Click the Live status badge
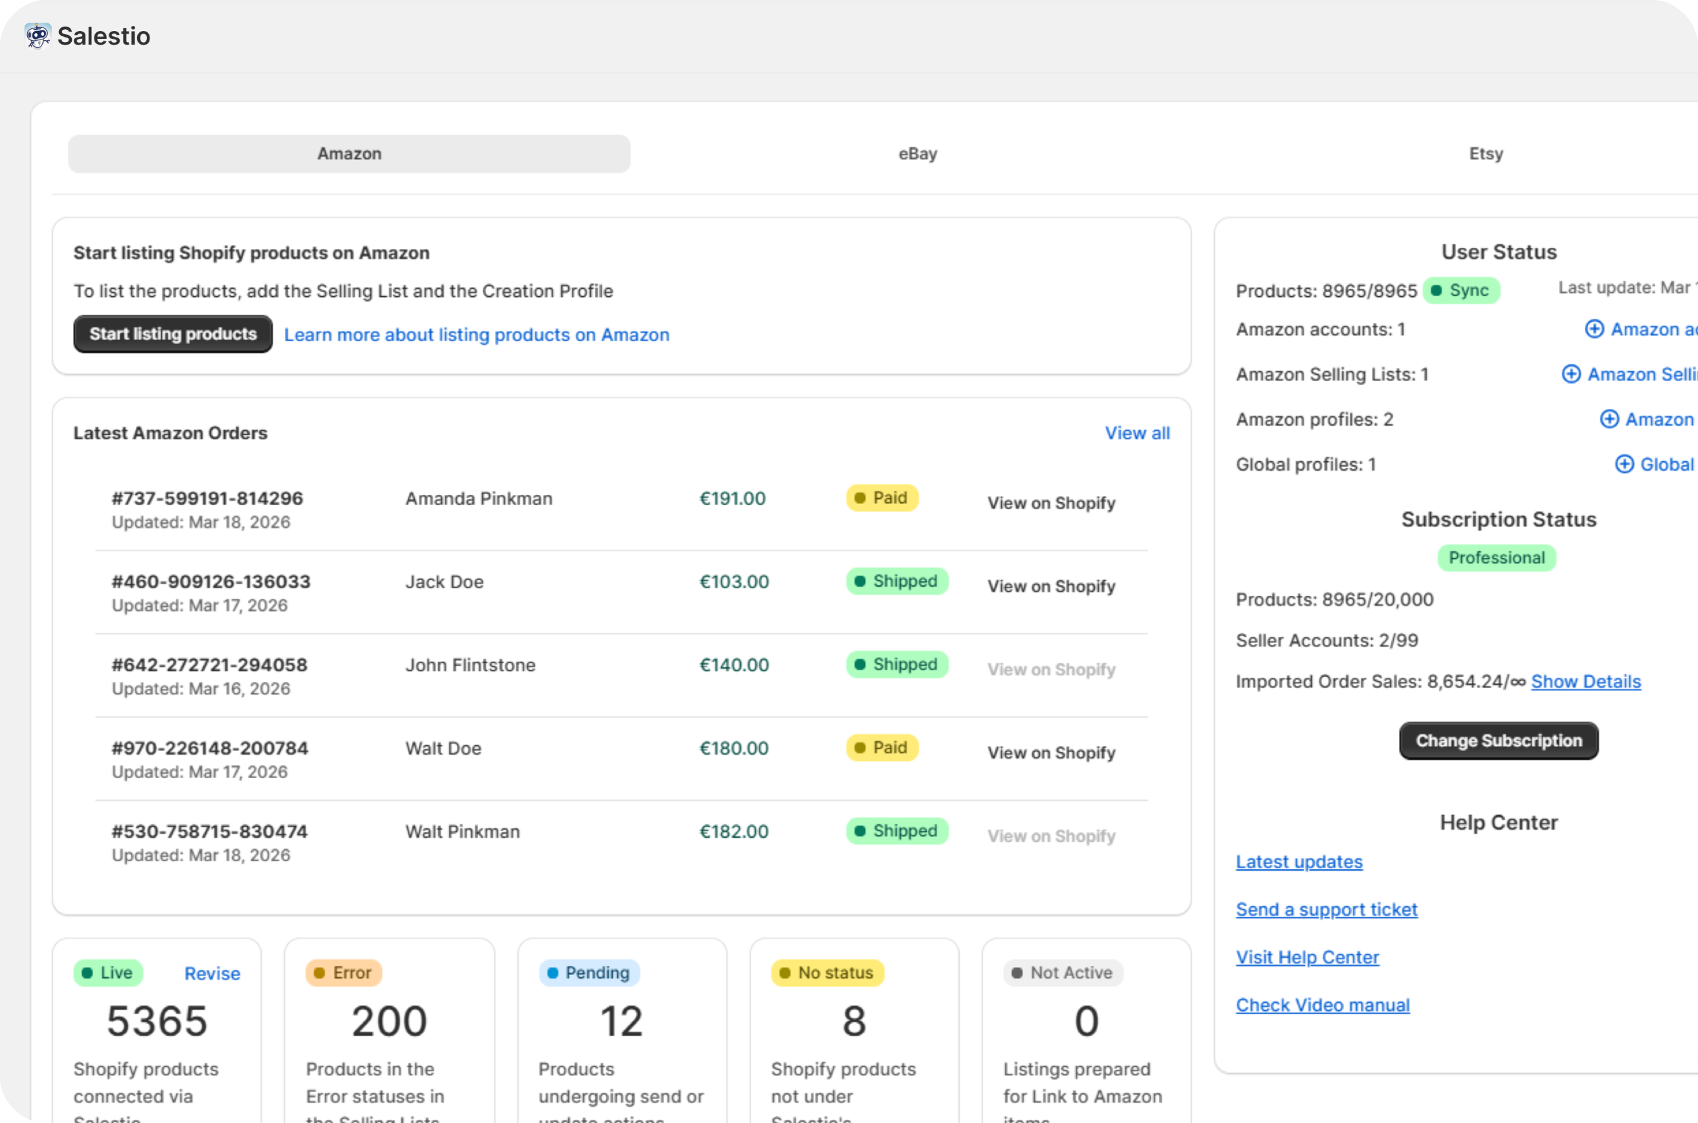 tap(107, 973)
